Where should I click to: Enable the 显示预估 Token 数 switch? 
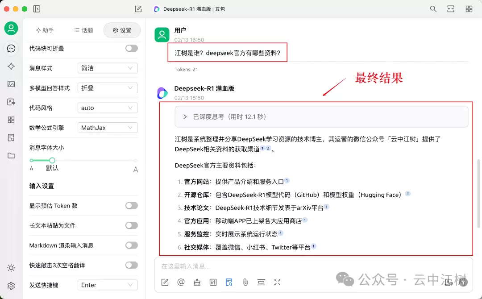tap(132, 206)
